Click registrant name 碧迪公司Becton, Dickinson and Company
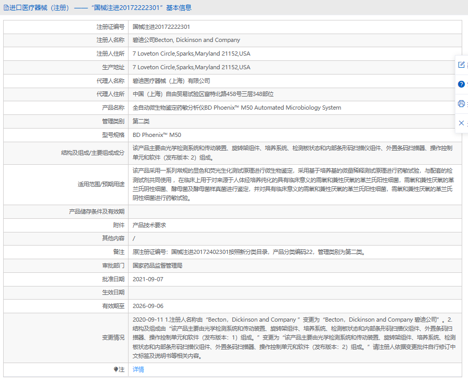The image size is (468, 382). [186, 40]
